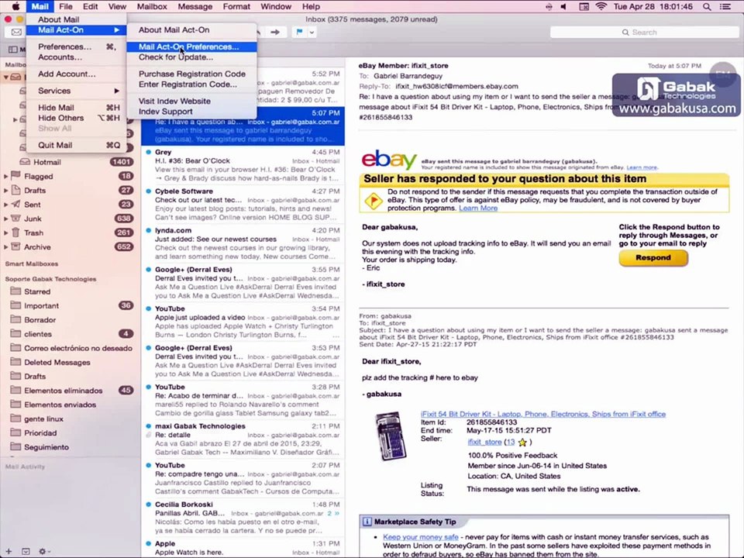Click the yellow Respond button

point(653,257)
